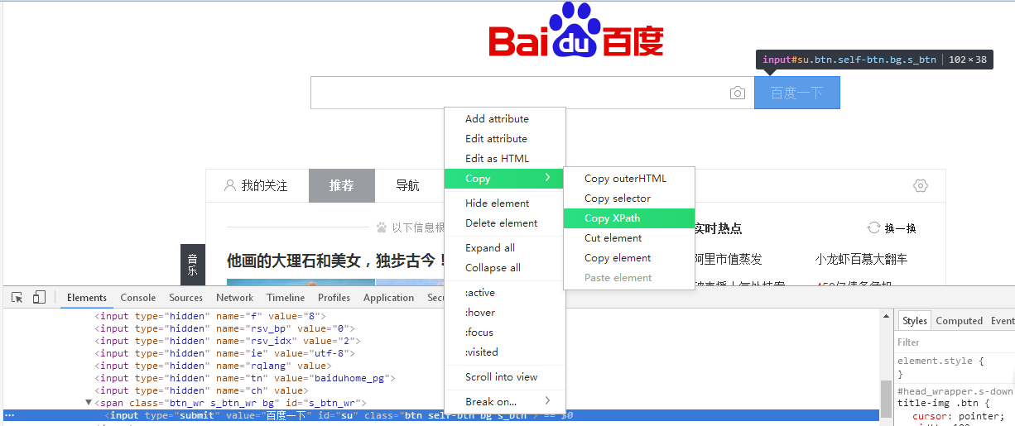Select the DevTools inspect element cursor icon
Viewport: 1015px width, 426px height.
click(x=17, y=298)
